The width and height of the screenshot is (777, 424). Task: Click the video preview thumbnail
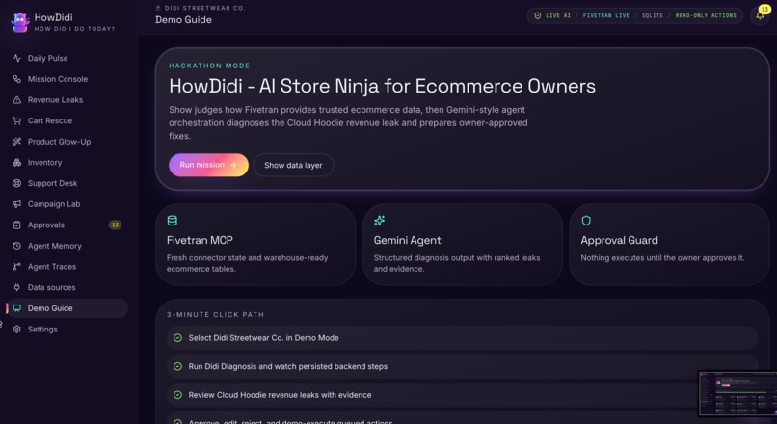coord(737,393)
